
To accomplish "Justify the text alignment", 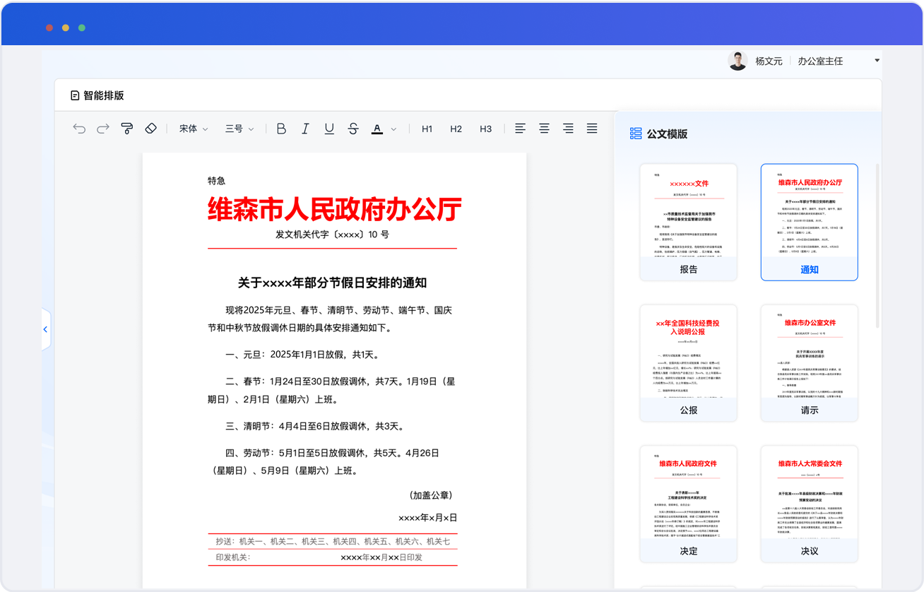I will coord(592,129).
